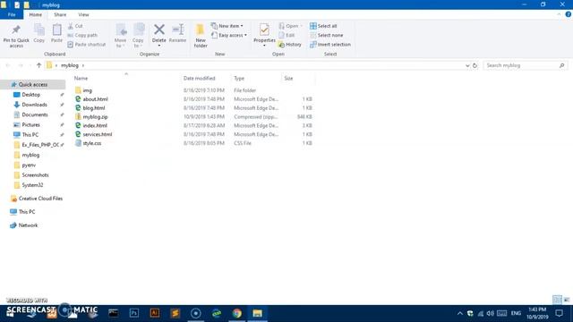Viewport: 573px width, 322px height.
Task: Show hidden system tray icons
Action: (x=459, y=313)
